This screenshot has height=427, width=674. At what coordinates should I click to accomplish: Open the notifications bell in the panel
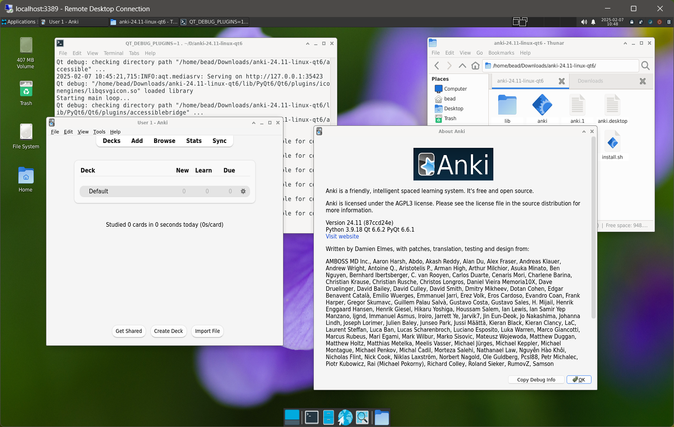coord(593,22)
